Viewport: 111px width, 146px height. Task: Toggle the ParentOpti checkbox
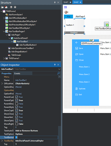point(17,100)
